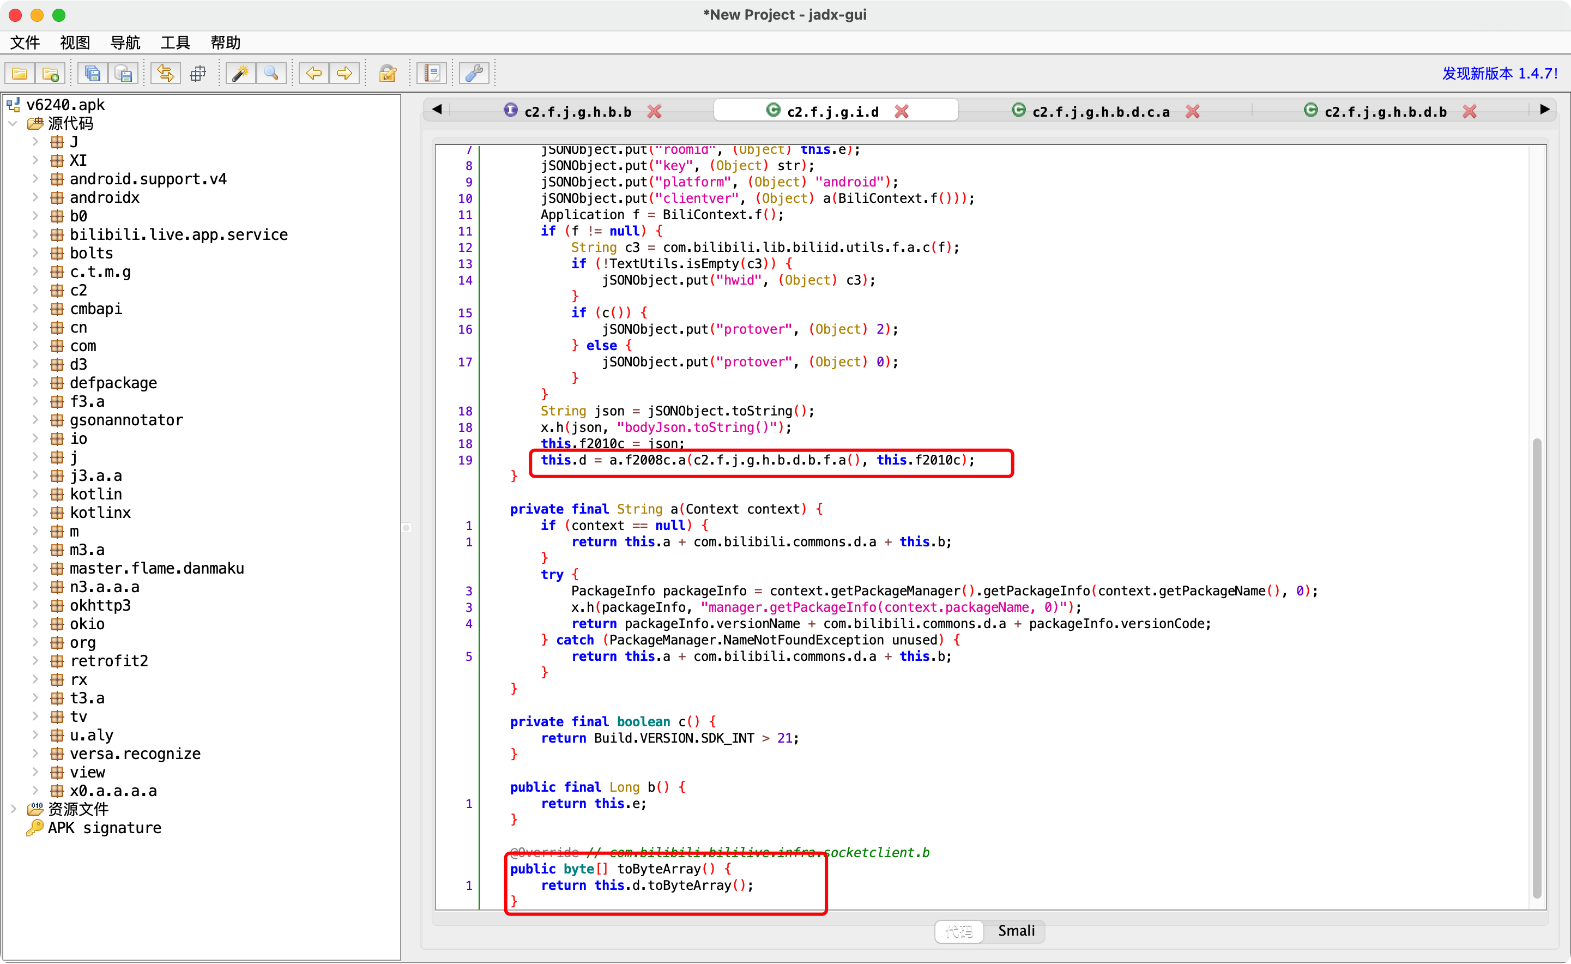
Task: Toggle flatten packages toolbar icon
Action: coord(198,73)
